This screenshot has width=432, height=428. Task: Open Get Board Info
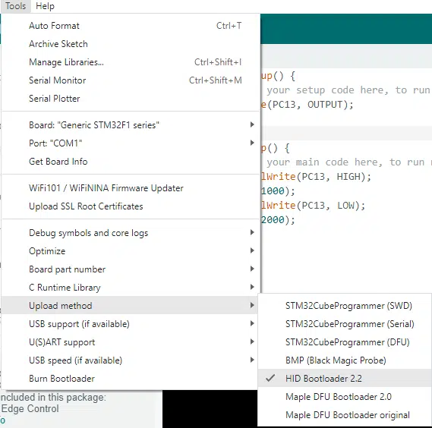click(131, 162)
